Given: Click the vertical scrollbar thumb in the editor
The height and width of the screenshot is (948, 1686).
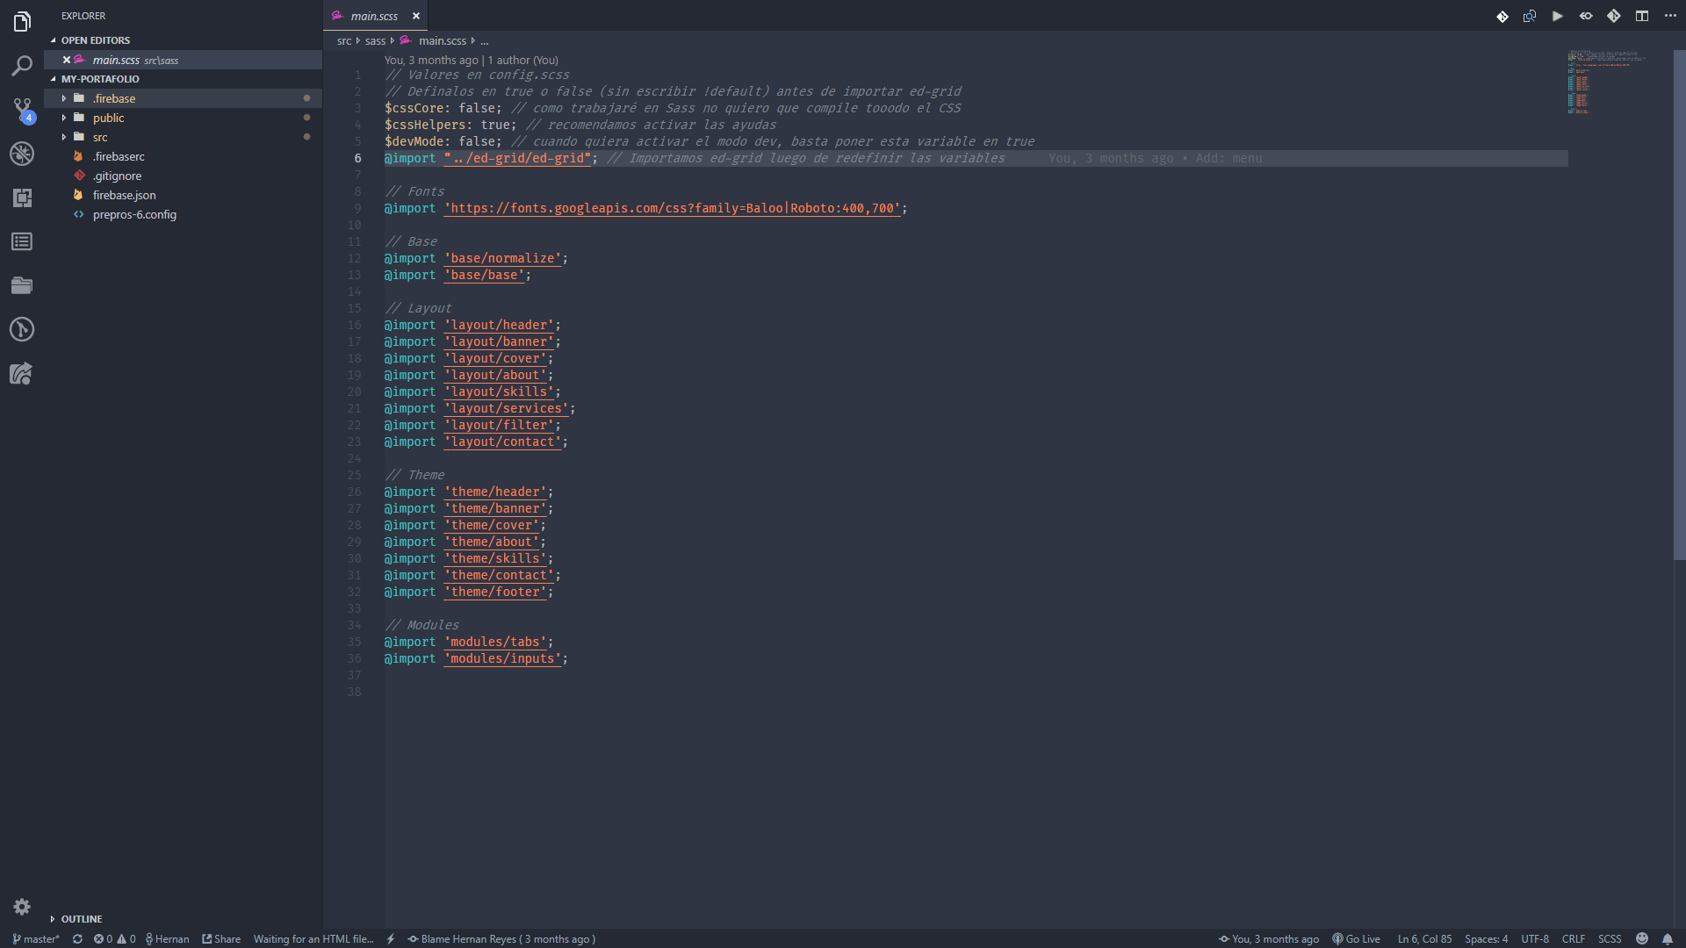Looking at the screenshot, I should [1679, 305].
